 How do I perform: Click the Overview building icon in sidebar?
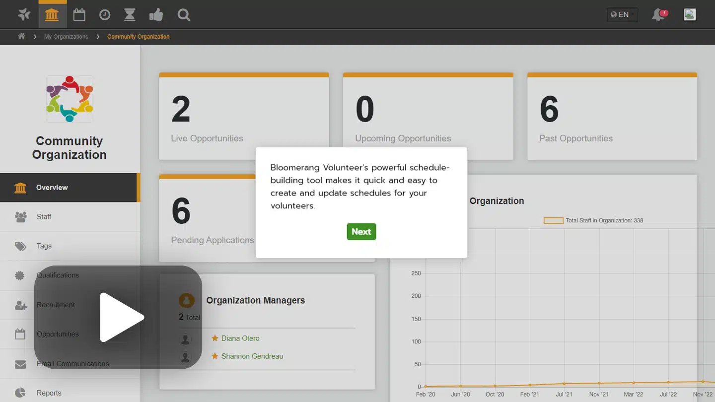point(20,188)
